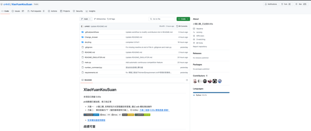Open the .github/workflows folder name
The width and height of the screenshot is (311, 131).
pyautogui.click(x=92, y=32)
